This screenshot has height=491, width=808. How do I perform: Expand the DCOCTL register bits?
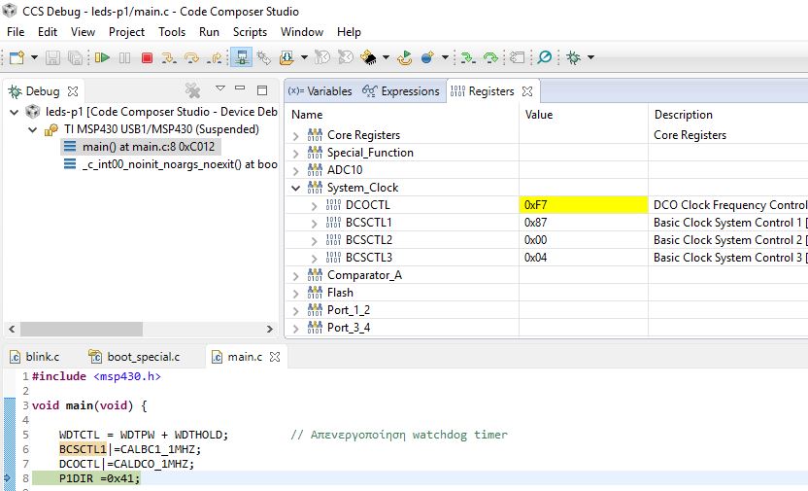click(x=315, y=206)
